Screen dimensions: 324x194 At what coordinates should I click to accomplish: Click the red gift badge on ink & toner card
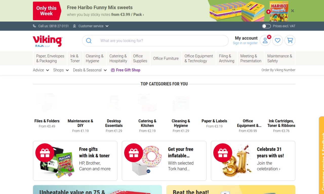point(45,153)
